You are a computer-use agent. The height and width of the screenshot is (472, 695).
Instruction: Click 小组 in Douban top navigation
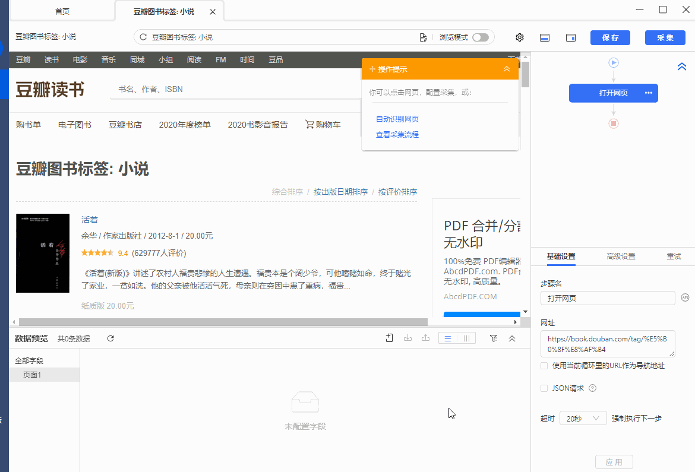click(x=165, y=60)
